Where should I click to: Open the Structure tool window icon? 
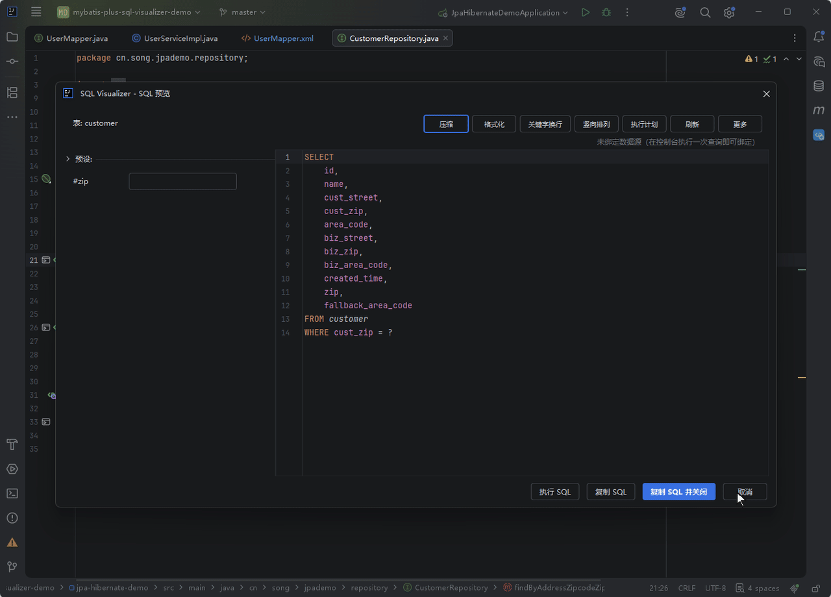12,92
